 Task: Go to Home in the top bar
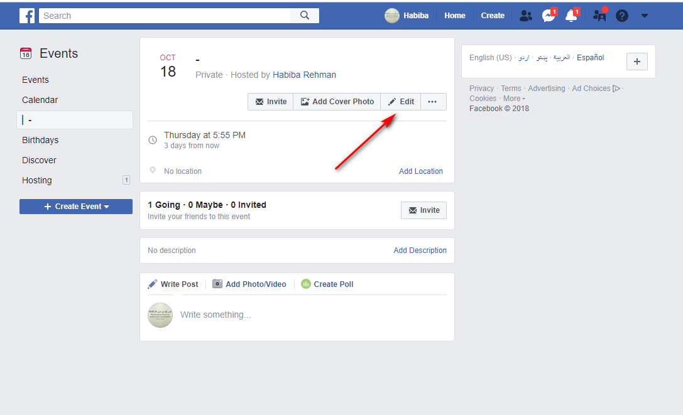pyautogui.click(x=455, y=16)
